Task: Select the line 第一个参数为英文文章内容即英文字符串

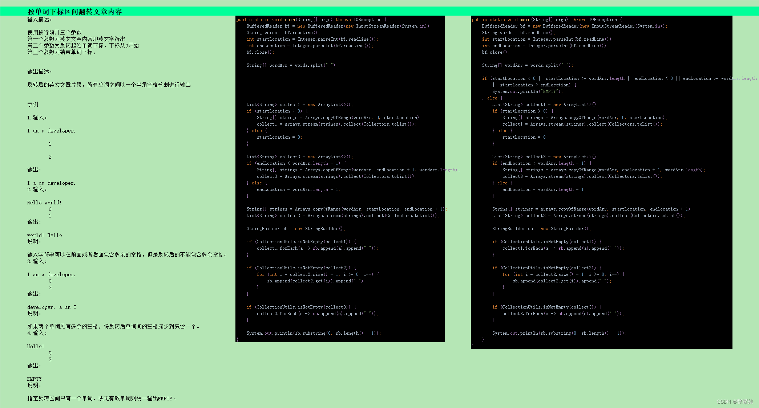Action: [x=76, y=39]
